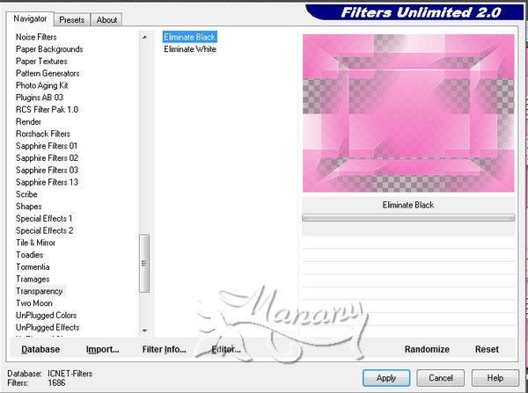Choose the Eliminate Black filter
This screenshot has width=528, height=393.
189,37
